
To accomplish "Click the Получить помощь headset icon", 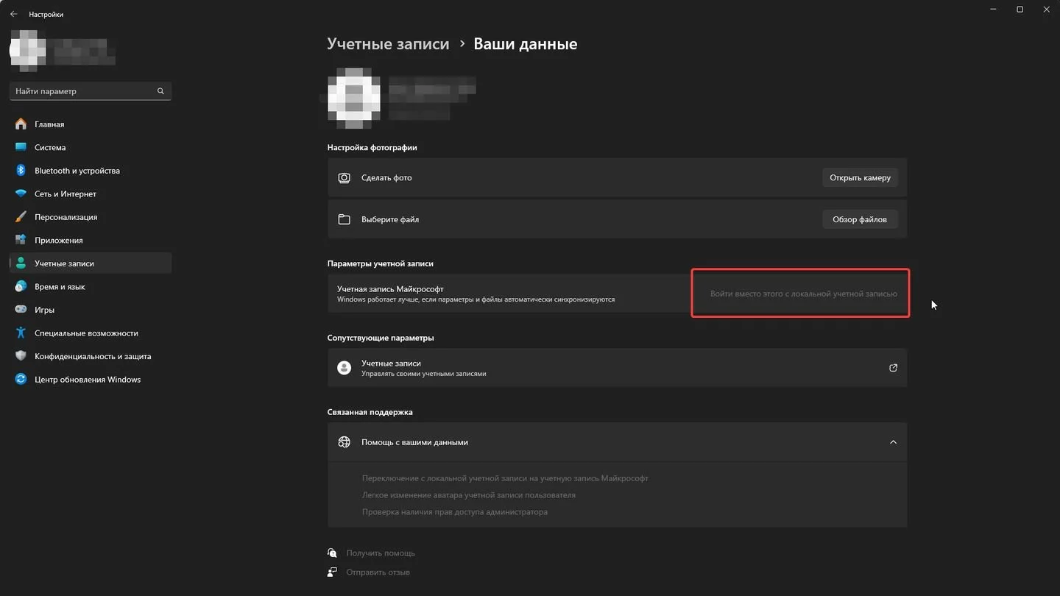I will click(333, 553).
